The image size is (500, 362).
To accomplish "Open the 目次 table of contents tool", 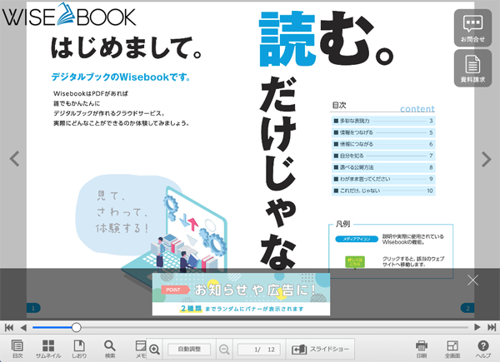I will (17, 349).
